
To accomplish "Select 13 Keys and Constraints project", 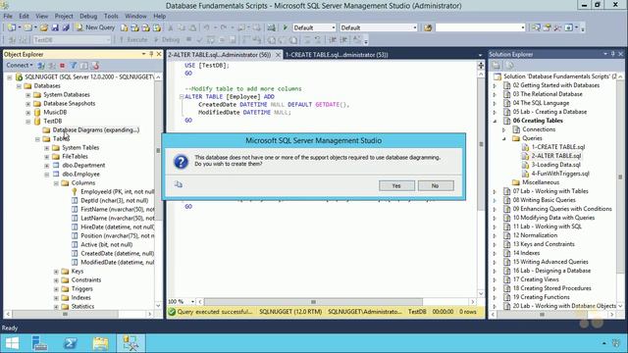I will [544, 244].
